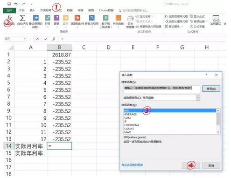Click 显示公式 in the ribbon
The width and height of the screenshot is (231, 178).
(x=197, y=16)
